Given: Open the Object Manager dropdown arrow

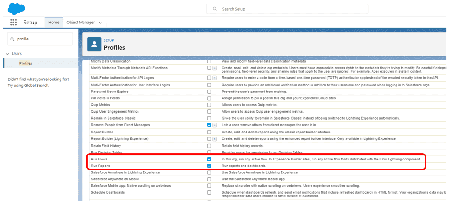Looking at the screenshot, I should click(x=101, y=23).
